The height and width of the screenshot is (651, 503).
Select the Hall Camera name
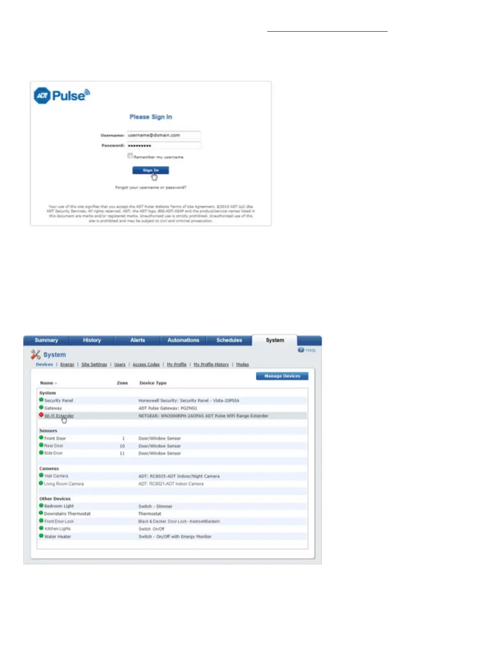[x=56, y=476]
